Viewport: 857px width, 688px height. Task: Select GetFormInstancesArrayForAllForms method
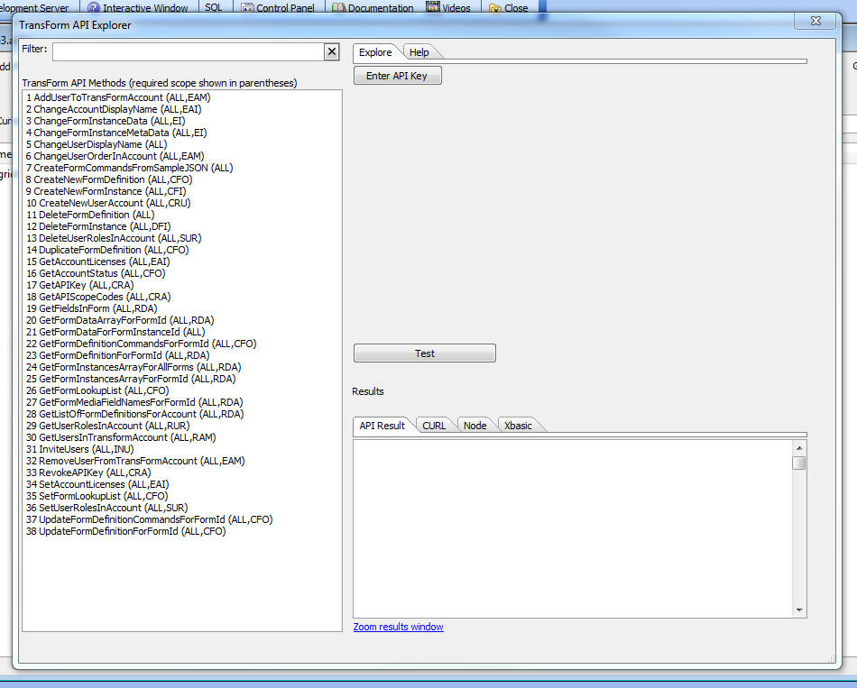point(134,367)
